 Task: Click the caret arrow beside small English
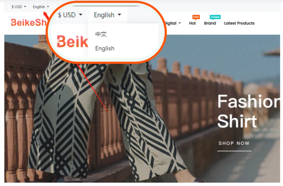point(48,7)
